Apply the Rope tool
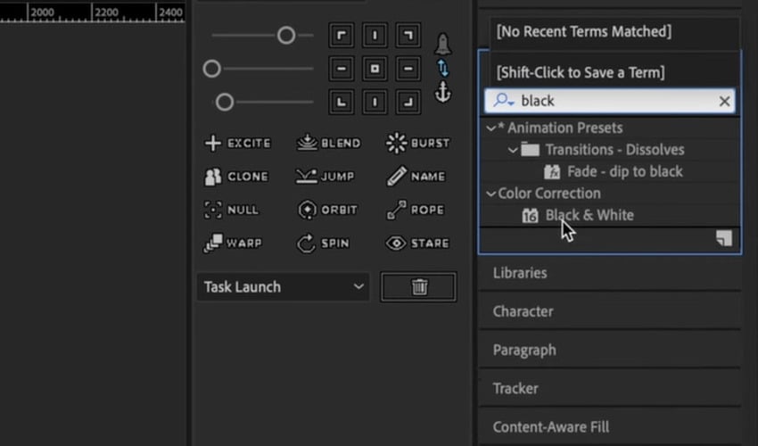758x446 pixels. [x=416, y=210]
